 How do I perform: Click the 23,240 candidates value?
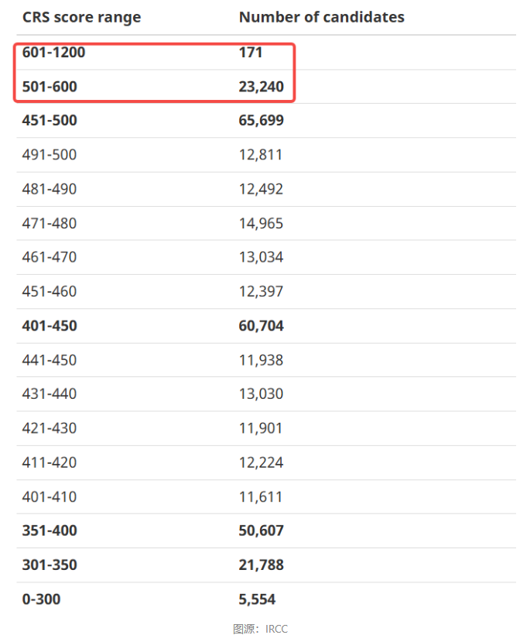click(261, 87)
